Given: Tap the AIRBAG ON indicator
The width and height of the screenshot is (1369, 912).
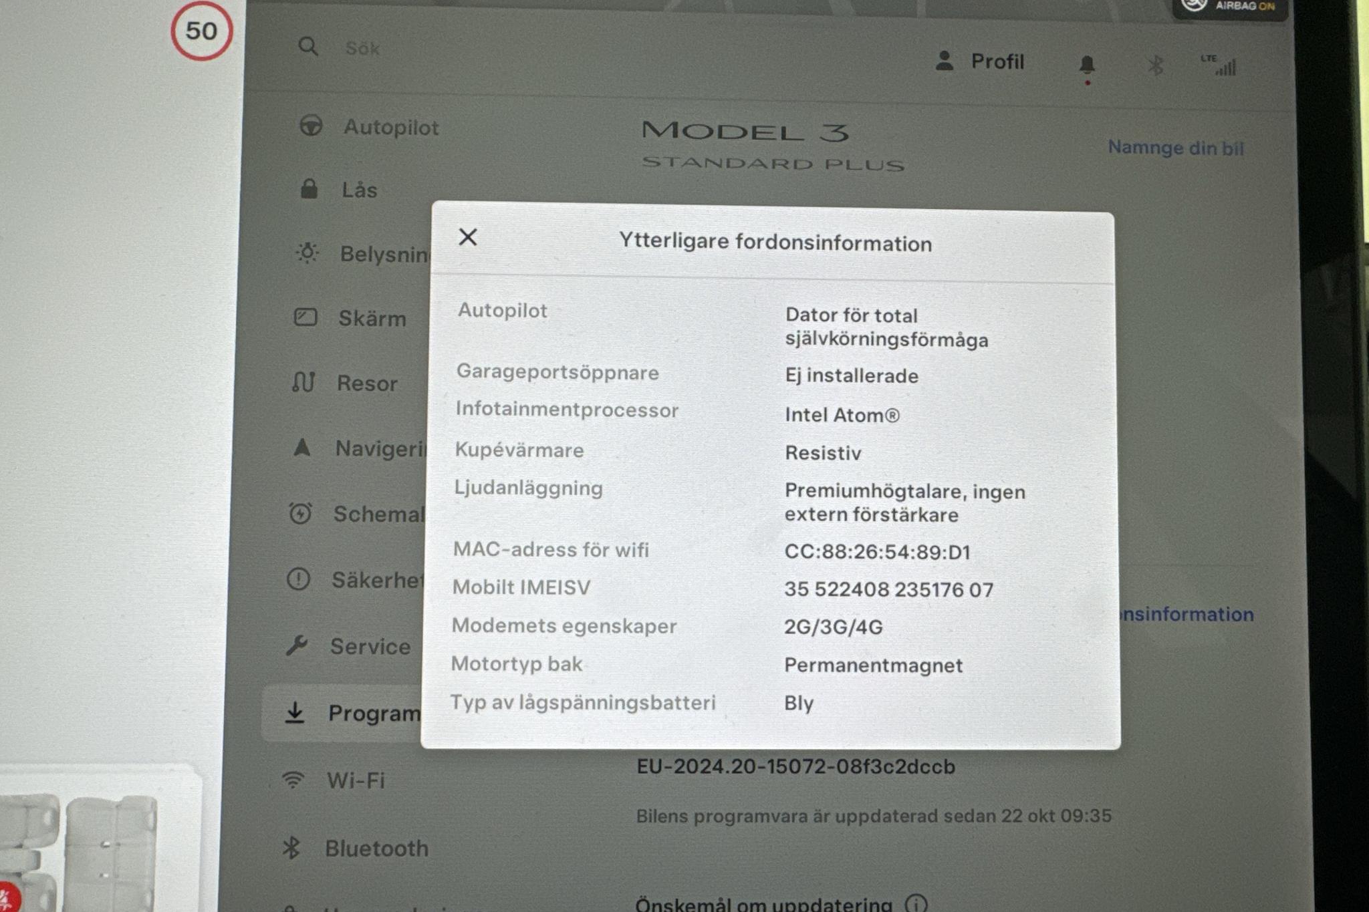Looking at the screenshot, I should pos(1230,7).
